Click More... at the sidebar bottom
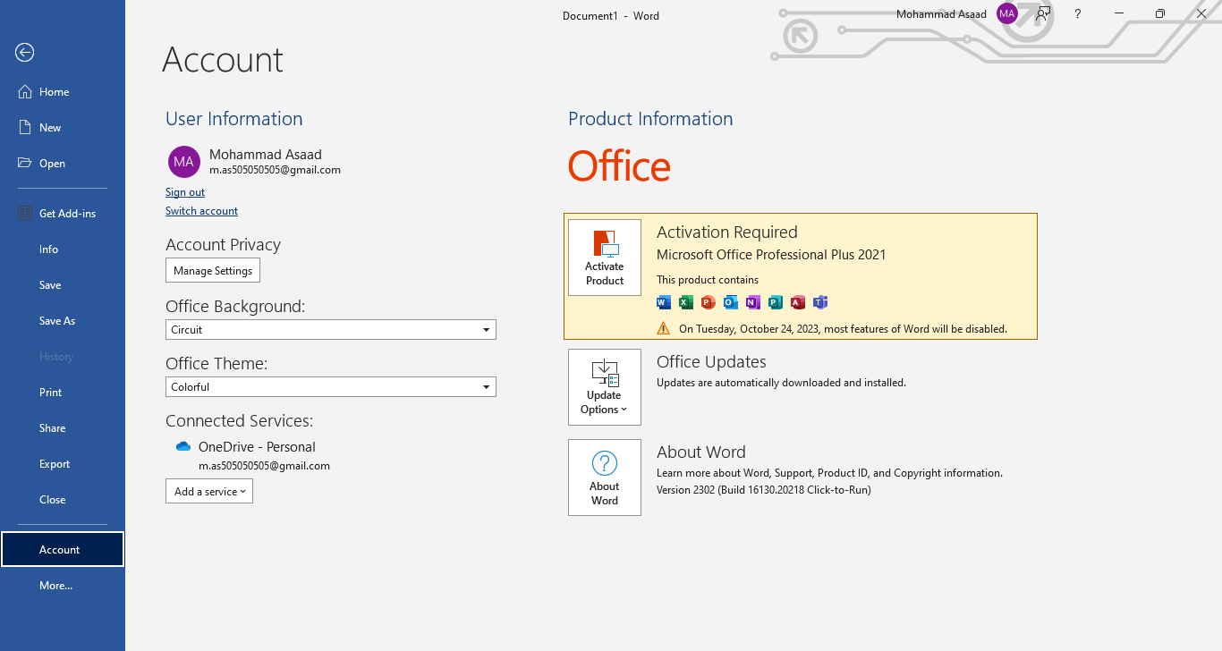The width and height of the screenshot is (1222, 651). 63,586
